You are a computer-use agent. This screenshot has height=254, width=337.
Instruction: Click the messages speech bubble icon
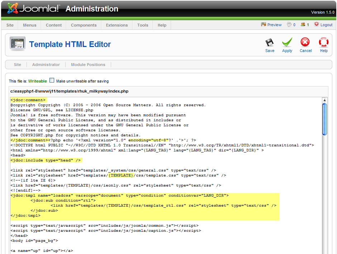[289, 25]
